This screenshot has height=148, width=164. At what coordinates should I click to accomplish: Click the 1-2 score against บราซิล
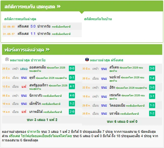pos(152,113)
